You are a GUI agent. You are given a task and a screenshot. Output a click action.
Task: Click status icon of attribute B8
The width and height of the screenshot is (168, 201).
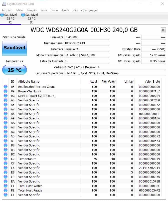[x=6, y=145]
